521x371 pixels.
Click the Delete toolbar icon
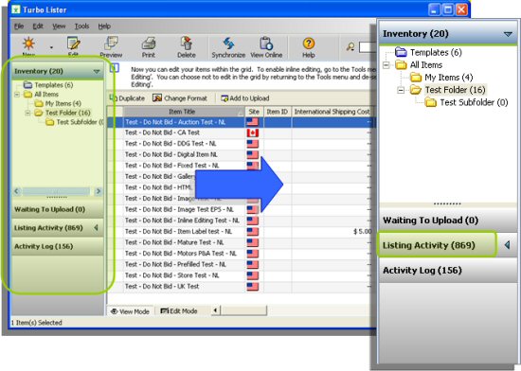tap(187, 44)
